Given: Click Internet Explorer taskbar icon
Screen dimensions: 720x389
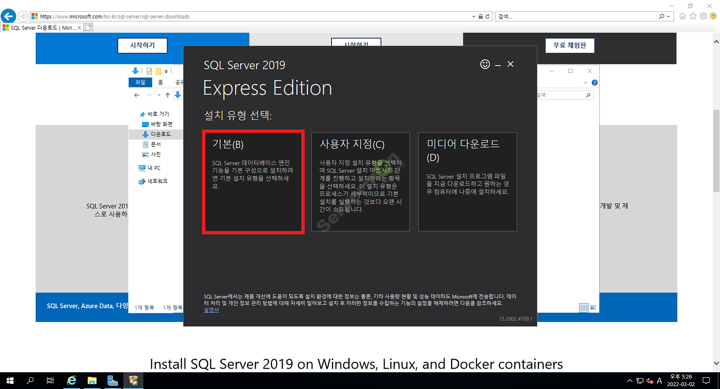Looking at the screenshot, I should pos(71,381).
